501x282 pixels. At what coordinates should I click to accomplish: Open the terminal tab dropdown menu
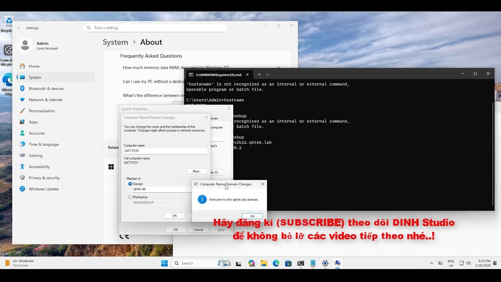[x=268, y=74]
